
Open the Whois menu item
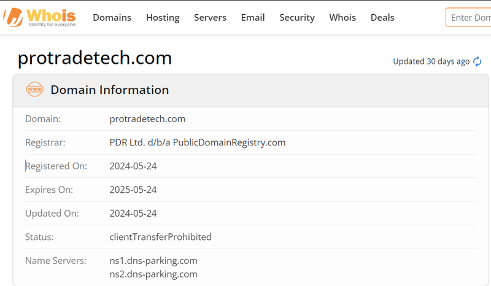click(x=342, y=18)
